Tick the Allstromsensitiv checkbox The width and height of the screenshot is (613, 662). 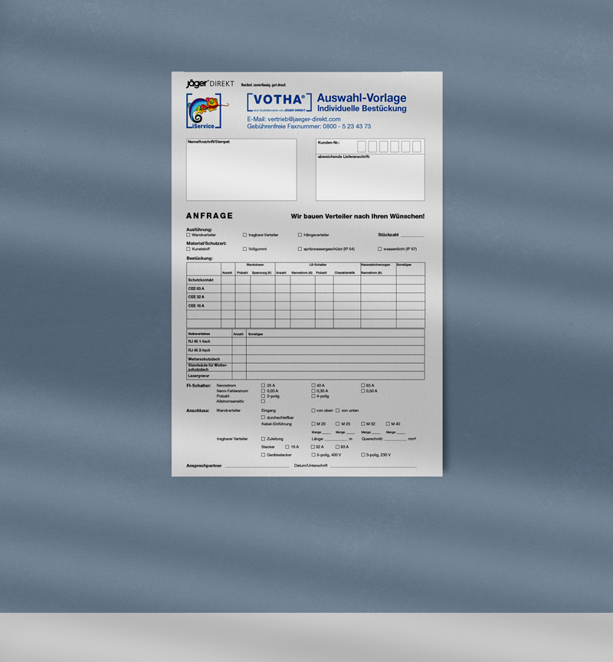click(263, 401)
